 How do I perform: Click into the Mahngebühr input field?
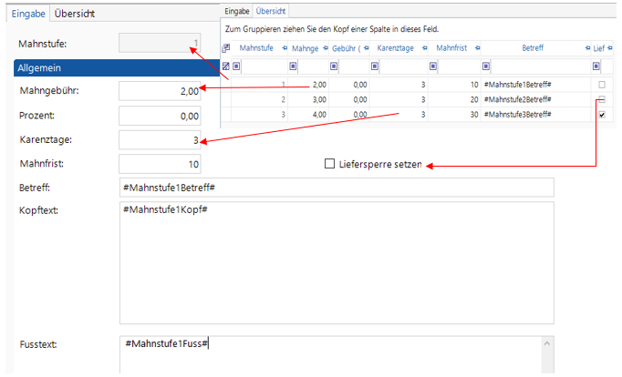coord(160,90)
